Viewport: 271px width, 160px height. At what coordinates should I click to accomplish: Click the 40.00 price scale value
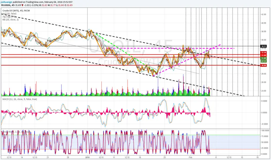[263, 23]
